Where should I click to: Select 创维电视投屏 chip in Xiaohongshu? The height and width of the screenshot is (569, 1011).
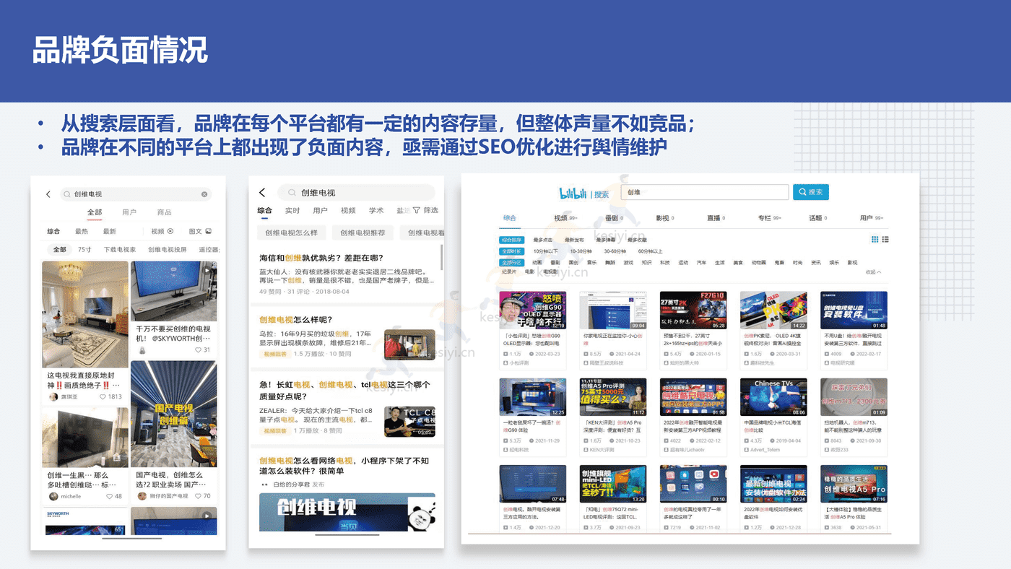pyautogui.click(x=168, y=250)
